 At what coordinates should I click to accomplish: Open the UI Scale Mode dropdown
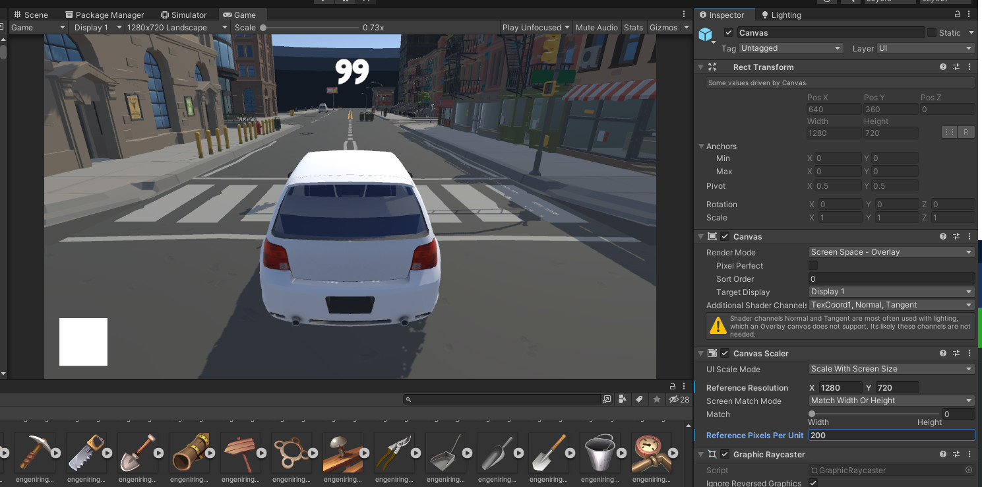click(x=891, y=369)
